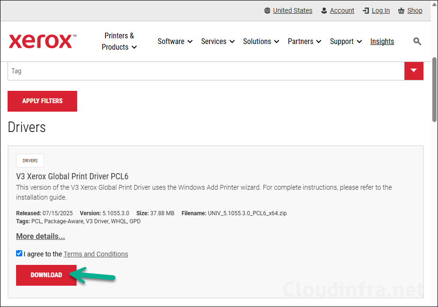The width and height of the screenshot is (438, 307).
Task: Click the Apply Filters button
Action: (42, 101)
